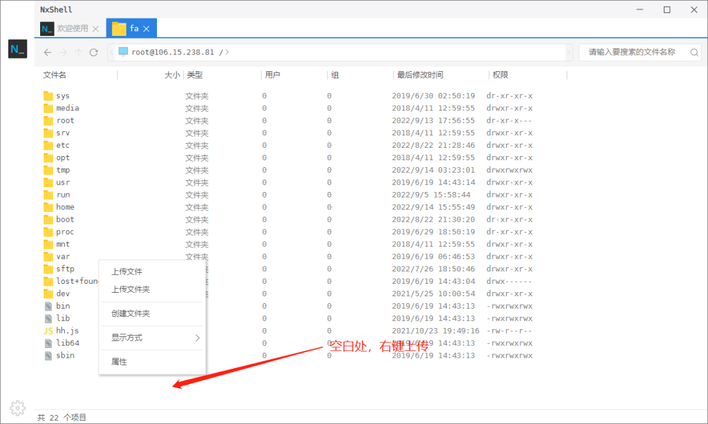
Task: Click the search magnifier icon
Action: point(693,52)
